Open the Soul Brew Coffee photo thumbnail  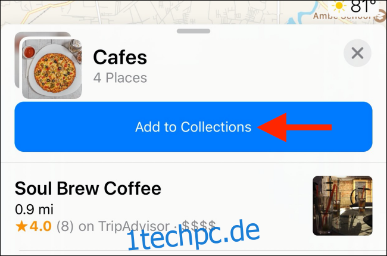(x=342, y=205)
